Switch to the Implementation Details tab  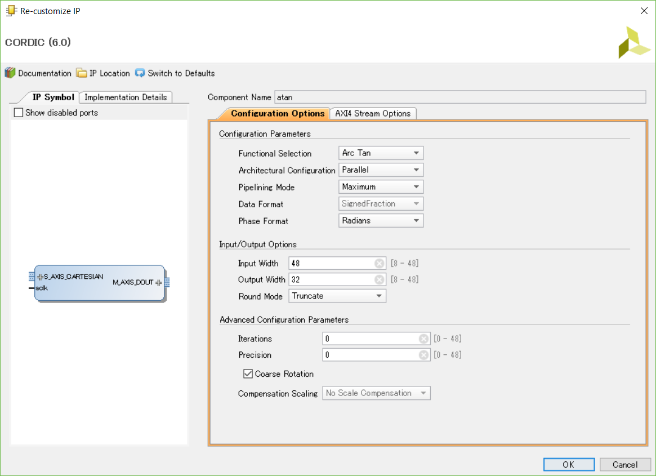pos(126,97)
